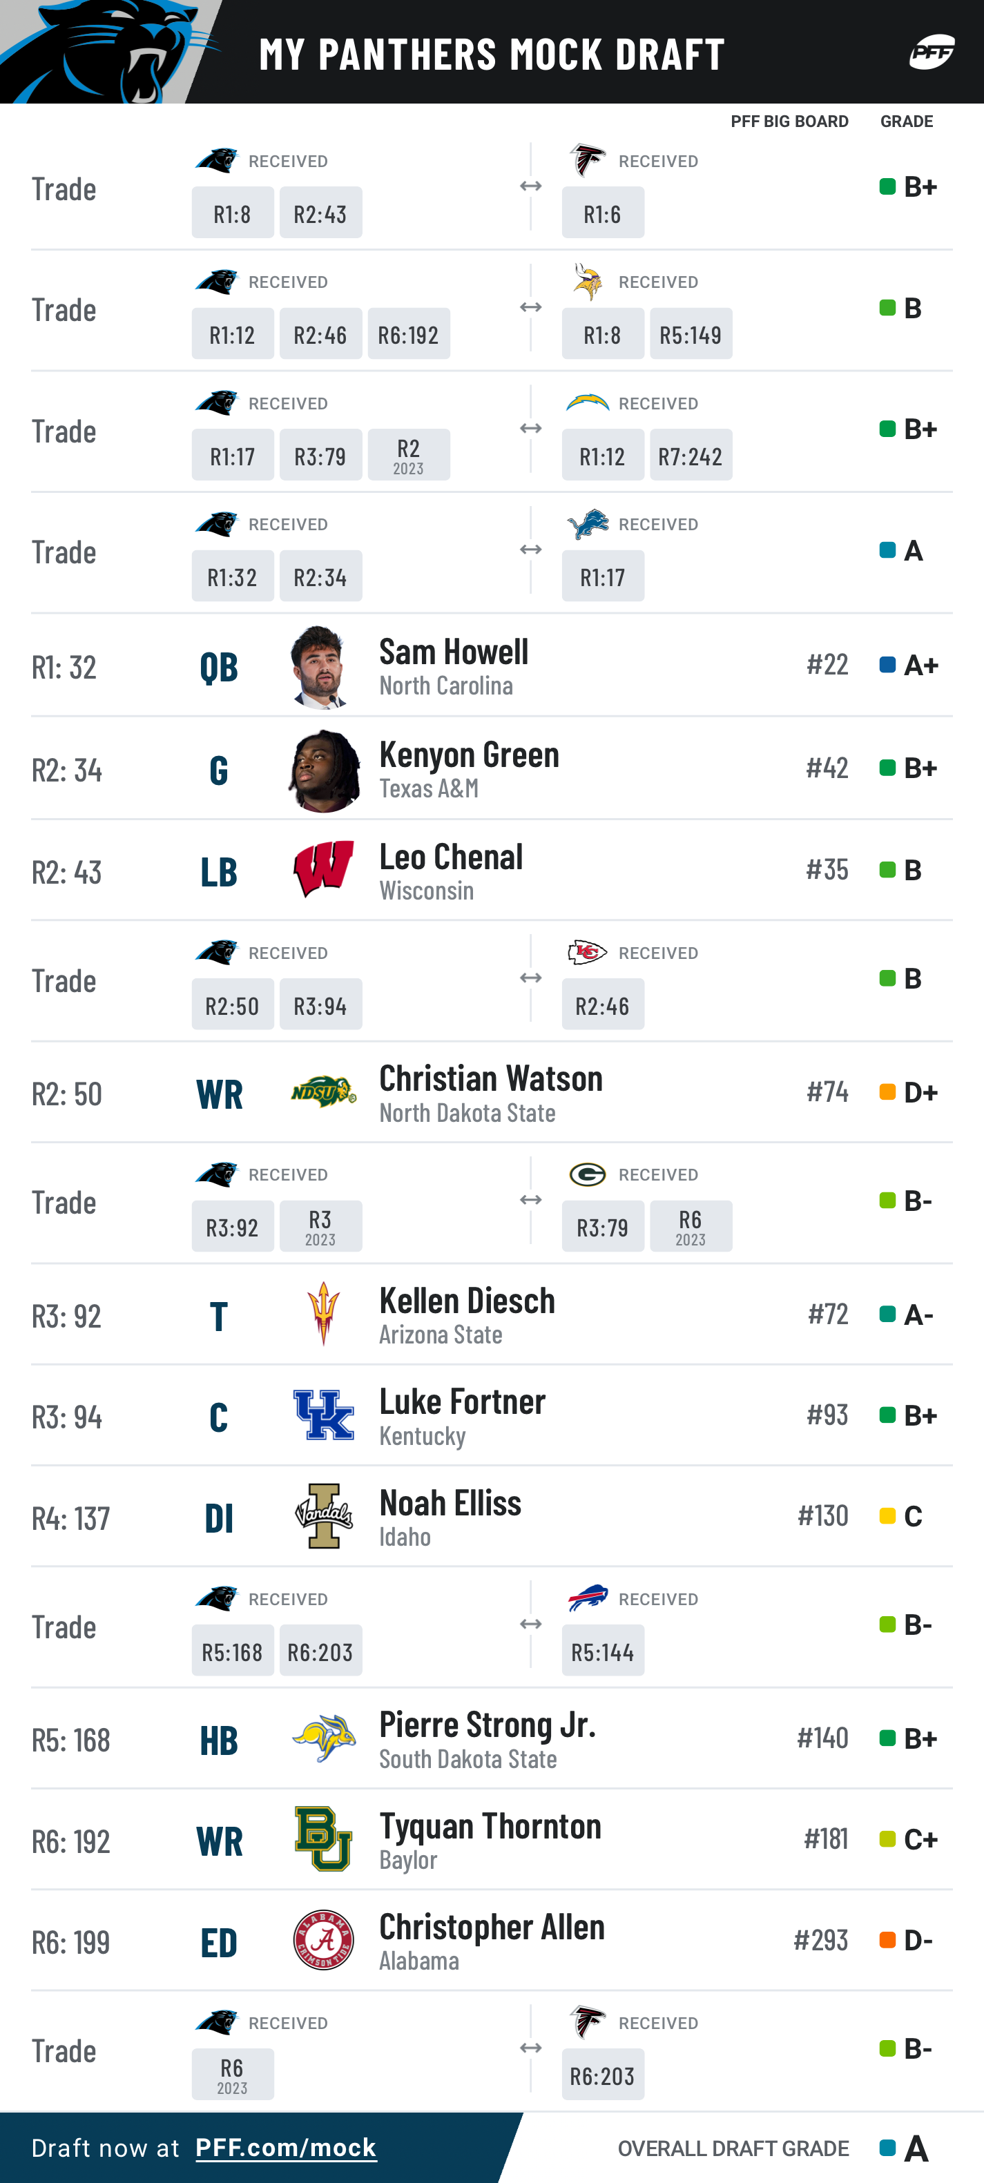
Task: Select Sam Howell player name
Action: [x=454, y=651]
